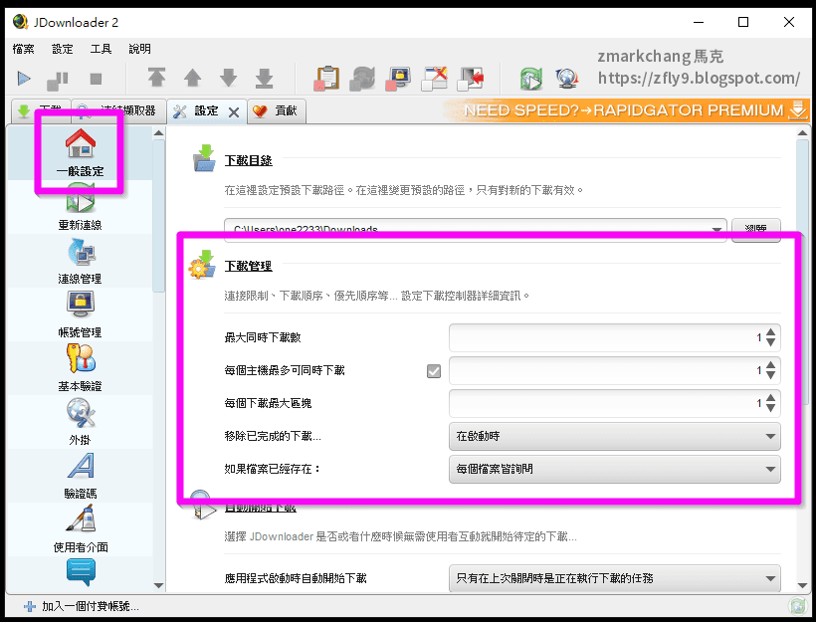This screenshot has height=622, width=816.
Task: Toggle clipboard monitoring icon
Action: tap(326, 79)
